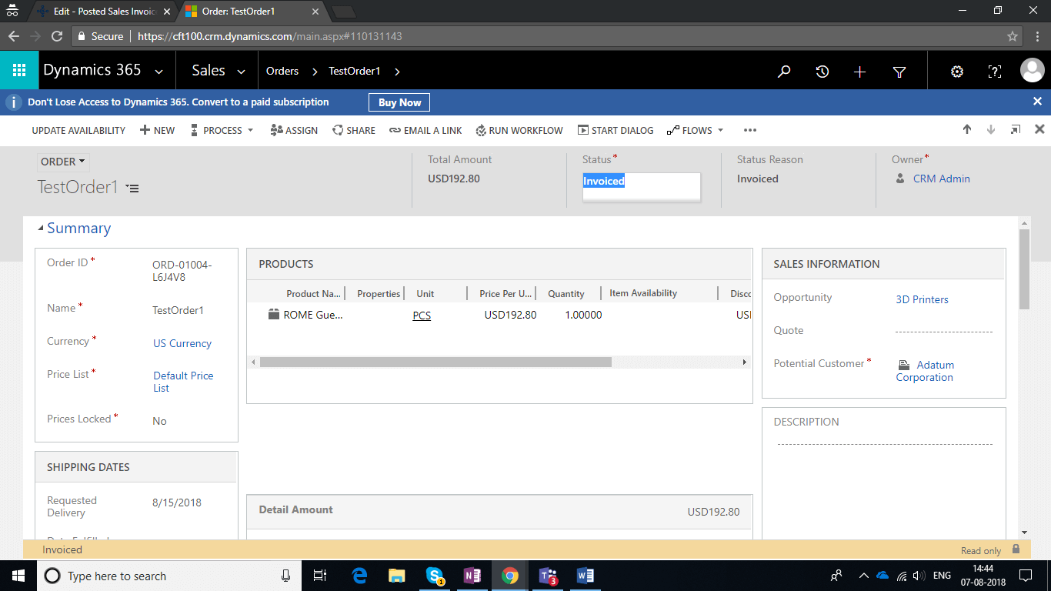Click the plus quick create icon
The image size is (1051, 591).
pos(860,72)
